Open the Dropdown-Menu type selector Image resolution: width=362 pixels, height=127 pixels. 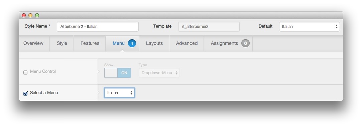coord(159,73)
